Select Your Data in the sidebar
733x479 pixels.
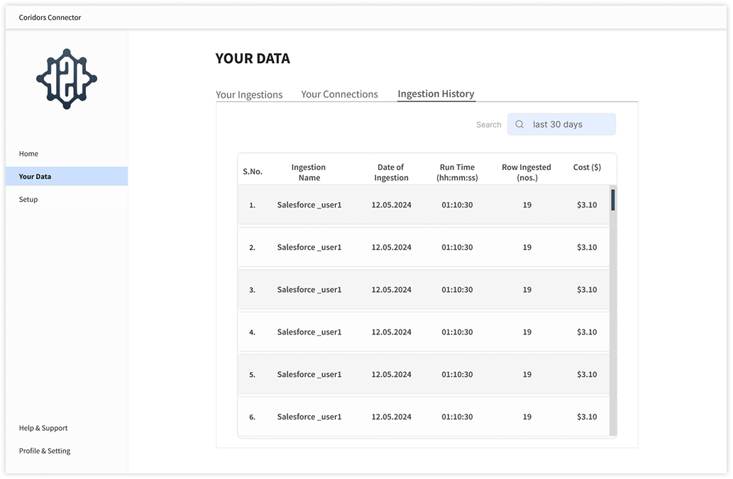(35, 176)
